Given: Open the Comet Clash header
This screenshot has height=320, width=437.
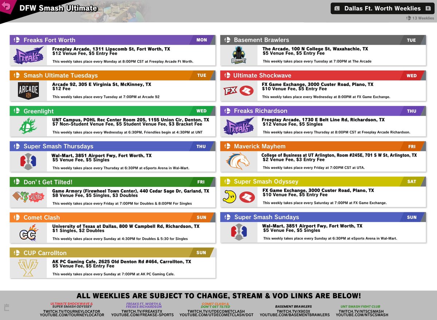Looking at the screenshot, I should click(x=113, y=217).
